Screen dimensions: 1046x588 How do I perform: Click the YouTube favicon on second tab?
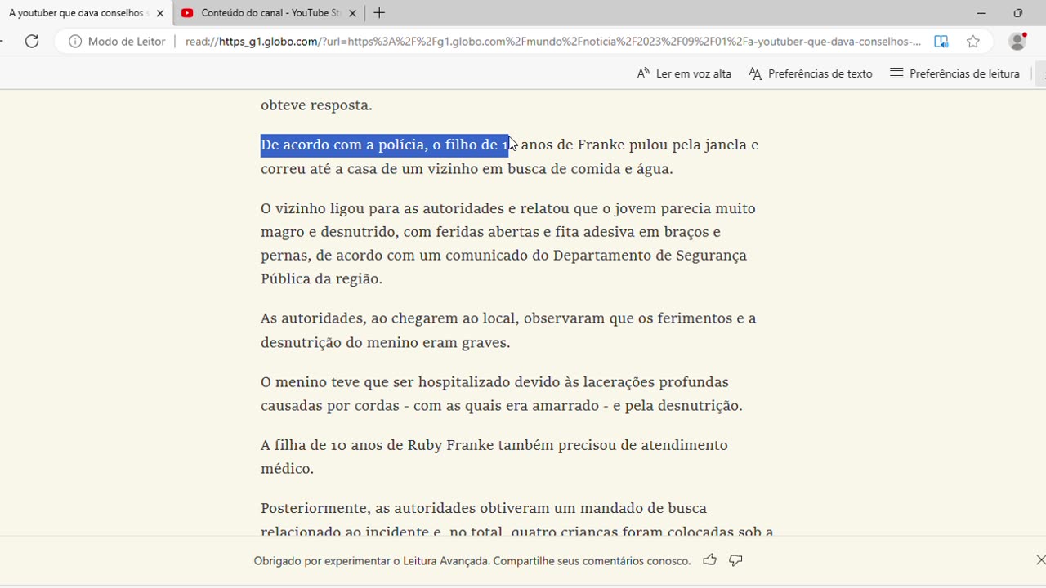188,13
